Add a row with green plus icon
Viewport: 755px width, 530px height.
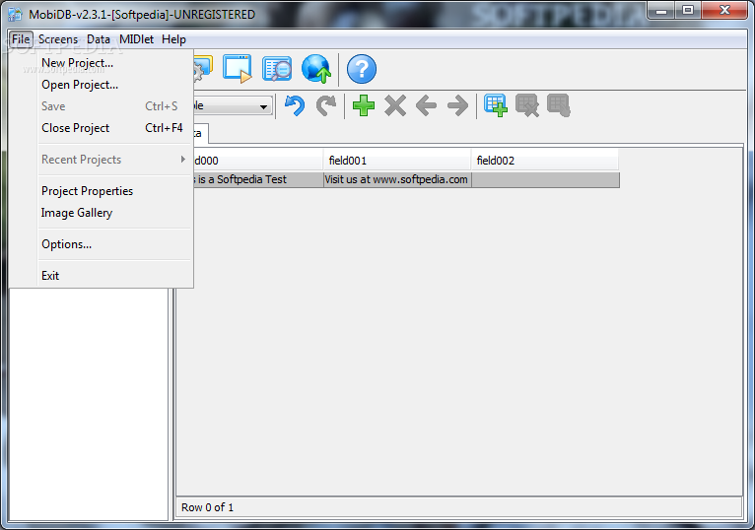pos(364,105)
